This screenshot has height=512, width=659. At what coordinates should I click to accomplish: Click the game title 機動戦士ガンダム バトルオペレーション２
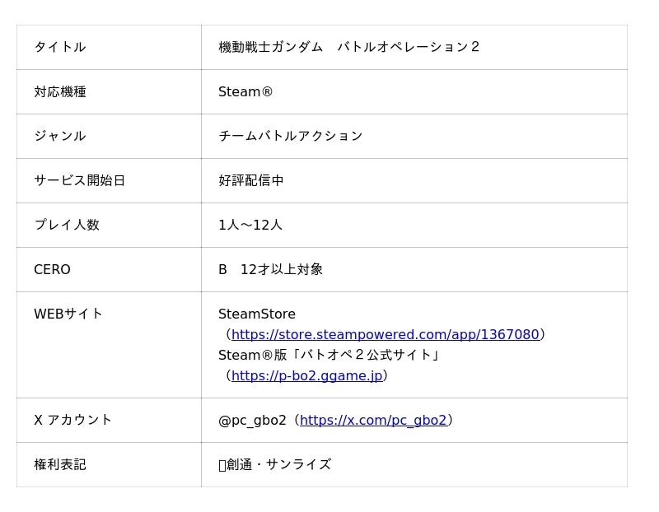click(349, 47)
